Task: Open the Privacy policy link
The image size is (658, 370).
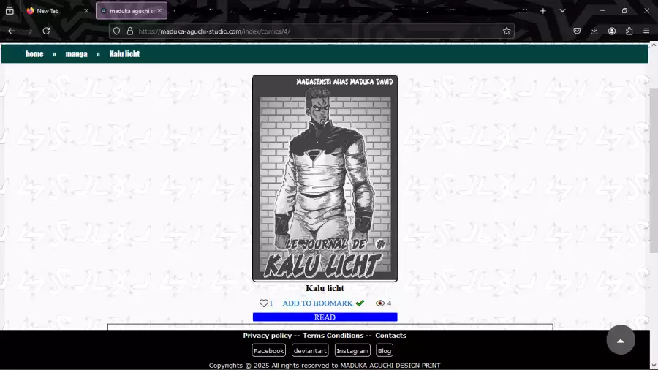Action: coord(267,336)
